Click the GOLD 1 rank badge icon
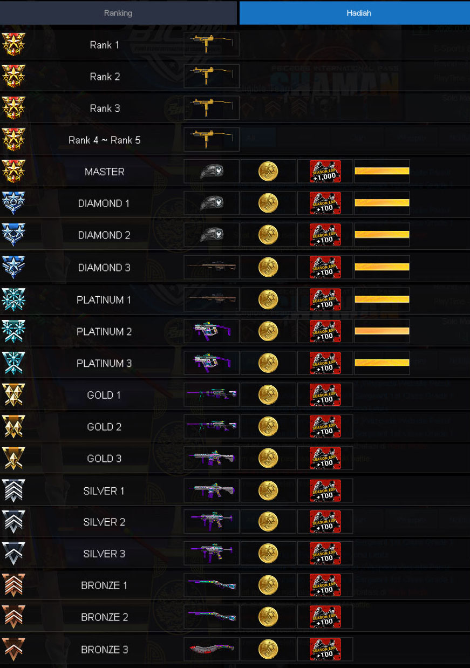Image resolution: width=470 pixels, height=668 pixels. tap(13, 395)
